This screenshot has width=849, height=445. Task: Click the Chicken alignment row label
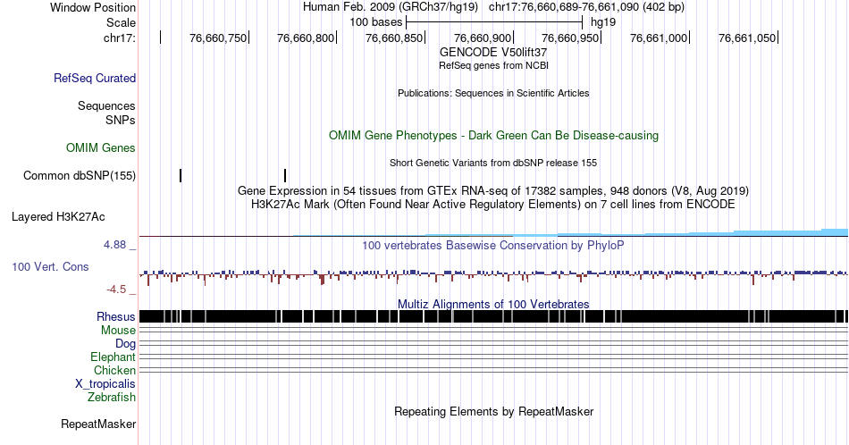114,370
